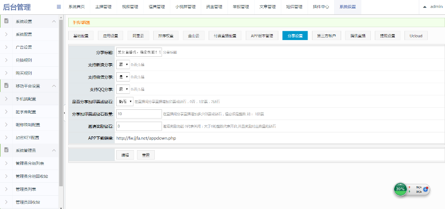Switch to the 第三方帐户 tab
The image size is (445, 209).
coord(326,36)
